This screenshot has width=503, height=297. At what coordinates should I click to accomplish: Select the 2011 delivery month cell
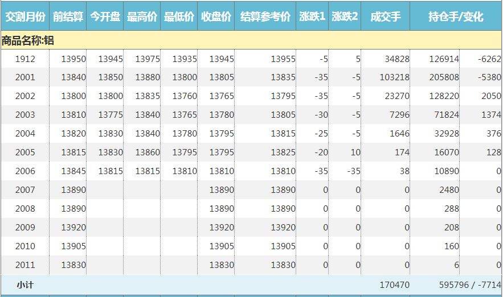click(25, 265)
